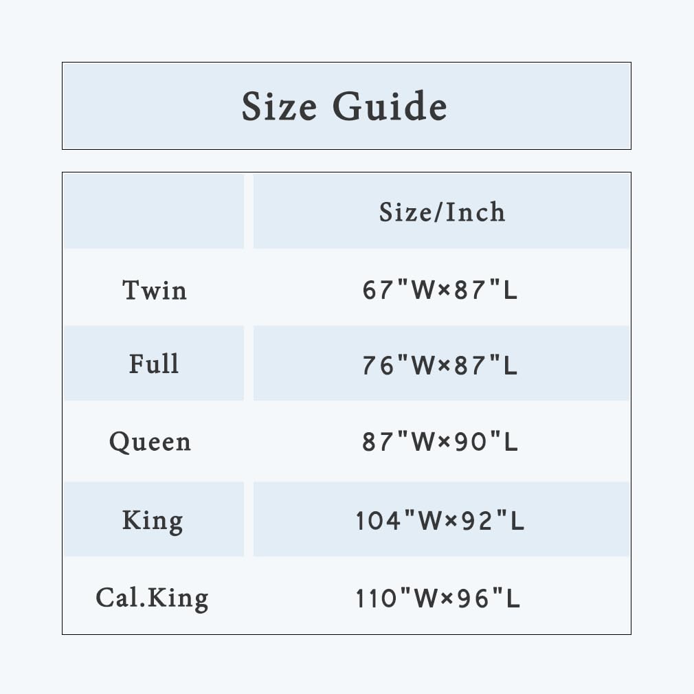Select the Size/Inch column header
Image resolution: width=694 pixels, height=694 pixels.
coord(442,211)
